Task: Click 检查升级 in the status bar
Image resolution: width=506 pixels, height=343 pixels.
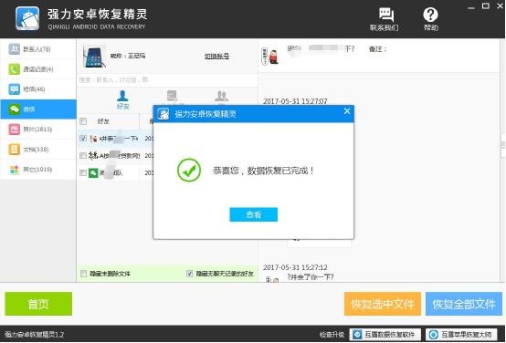Action: point(332,335)
